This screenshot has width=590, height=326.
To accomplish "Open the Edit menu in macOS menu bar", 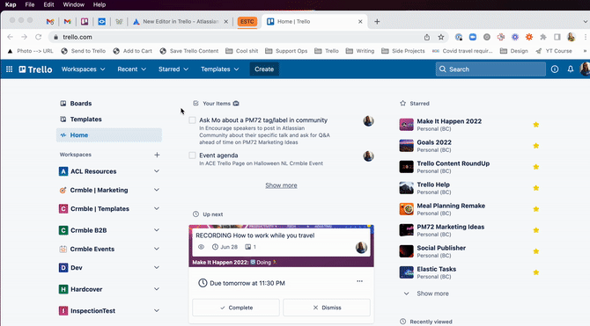I will pyautogui.click(x=48, y=4).
